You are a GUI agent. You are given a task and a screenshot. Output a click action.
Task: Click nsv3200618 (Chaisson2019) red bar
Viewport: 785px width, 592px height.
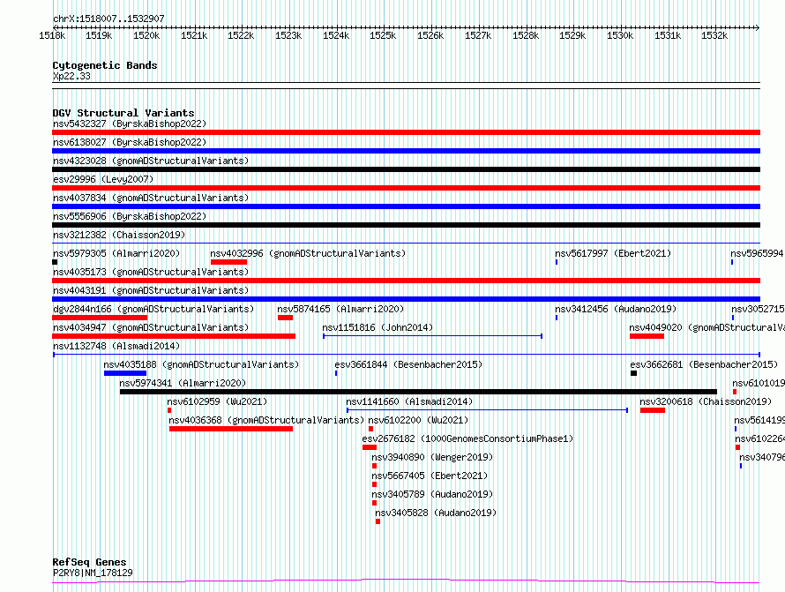click(653, 410)
